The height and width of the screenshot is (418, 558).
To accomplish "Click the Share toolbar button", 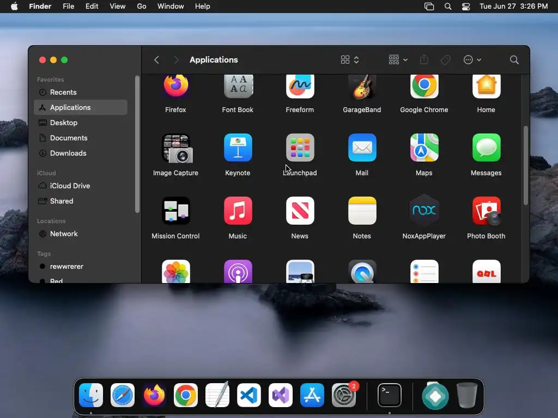I will pyautogui.click(x=424, y=60).
